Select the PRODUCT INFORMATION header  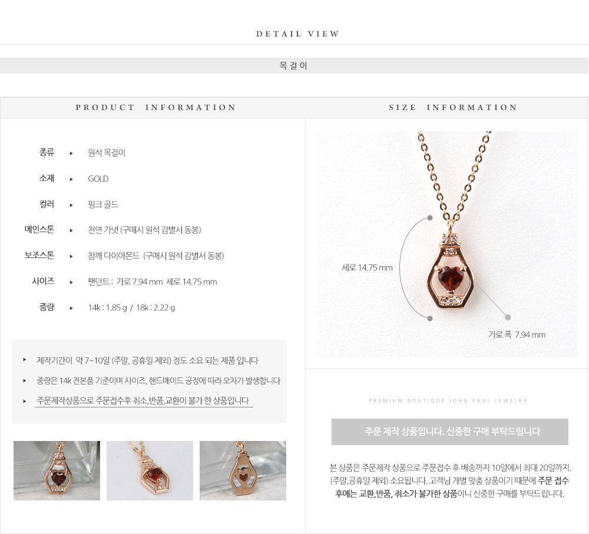[155, 107]
